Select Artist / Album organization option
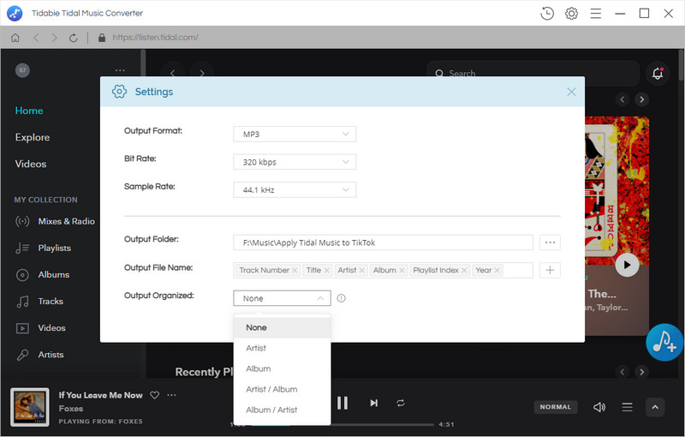 (x=283, y=389)
